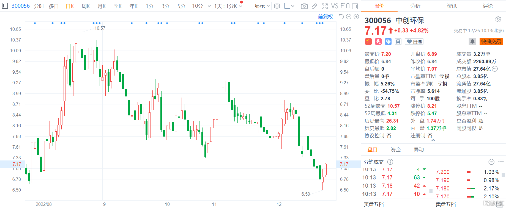Switch to 1分 period
This screenshot has height=208, width=506.
(x=149, y=6)
